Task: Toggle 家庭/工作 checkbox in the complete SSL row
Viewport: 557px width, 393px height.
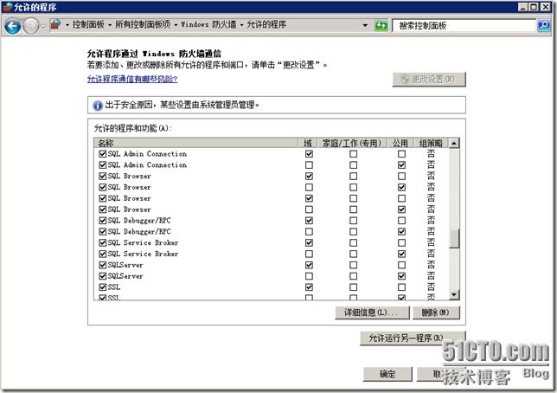Action: coord(353,287)
